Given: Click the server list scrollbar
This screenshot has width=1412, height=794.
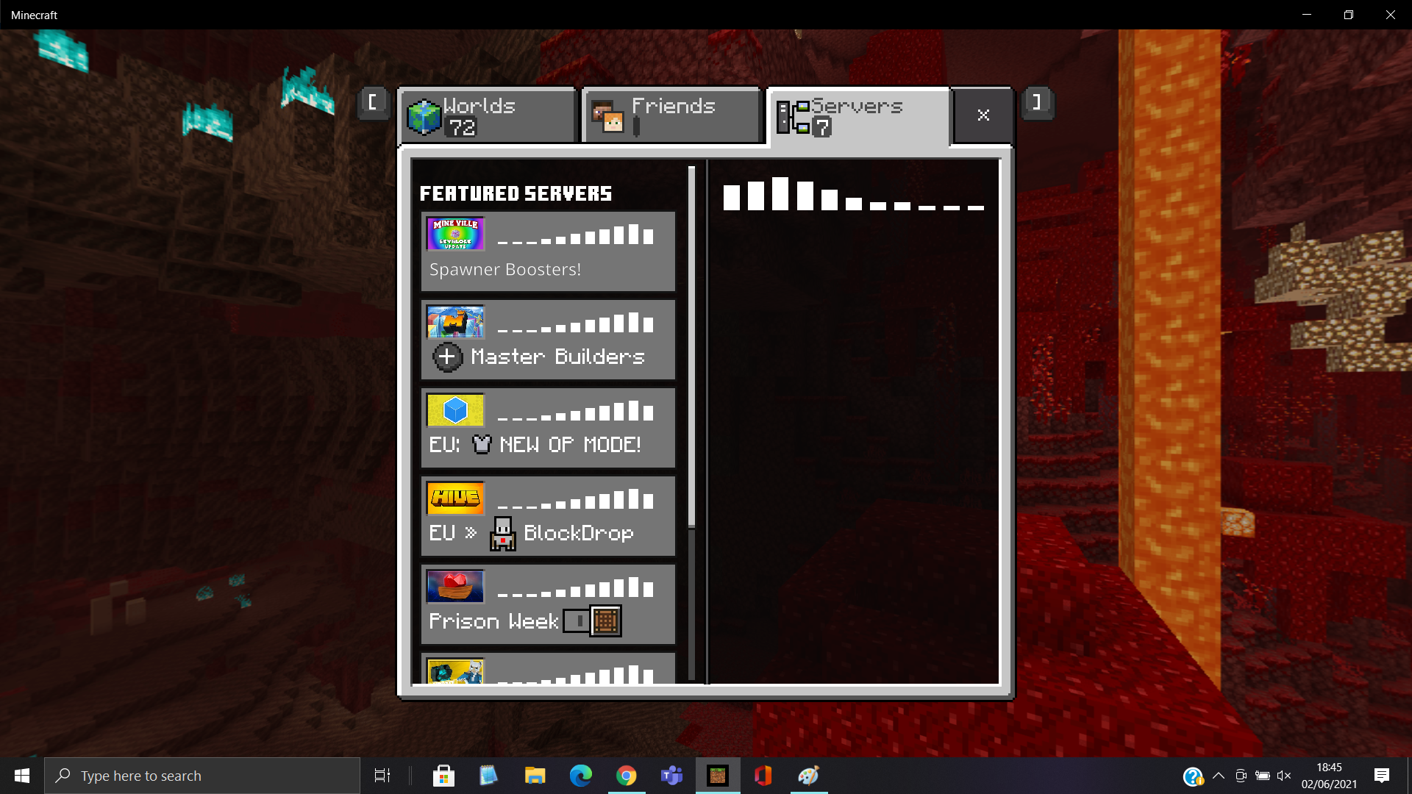Looking at the screenshot, I should 691,346.
